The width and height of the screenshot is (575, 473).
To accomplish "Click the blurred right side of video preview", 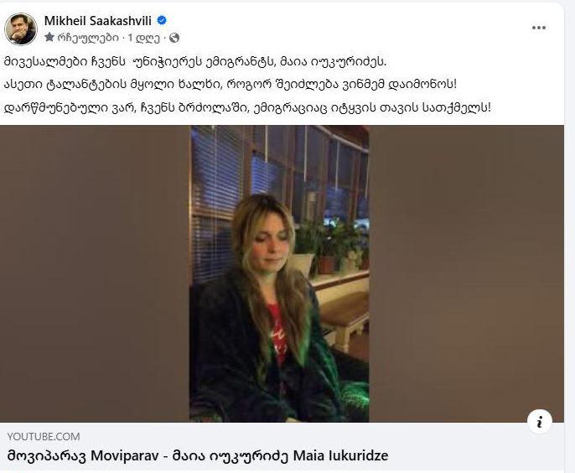I will 466,273.
